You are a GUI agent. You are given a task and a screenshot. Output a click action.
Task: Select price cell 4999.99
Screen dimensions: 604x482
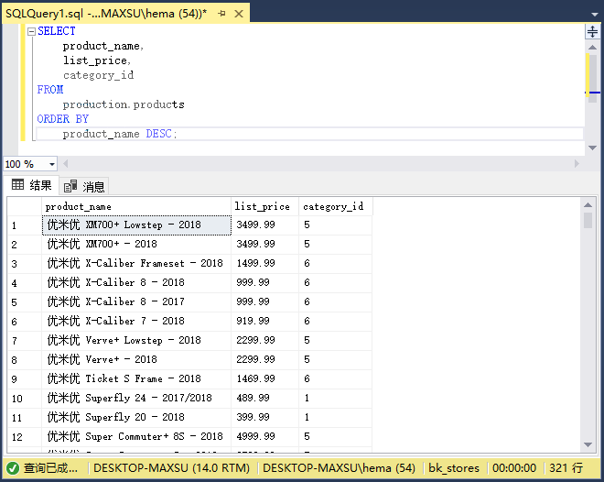(x=265, y=437)
